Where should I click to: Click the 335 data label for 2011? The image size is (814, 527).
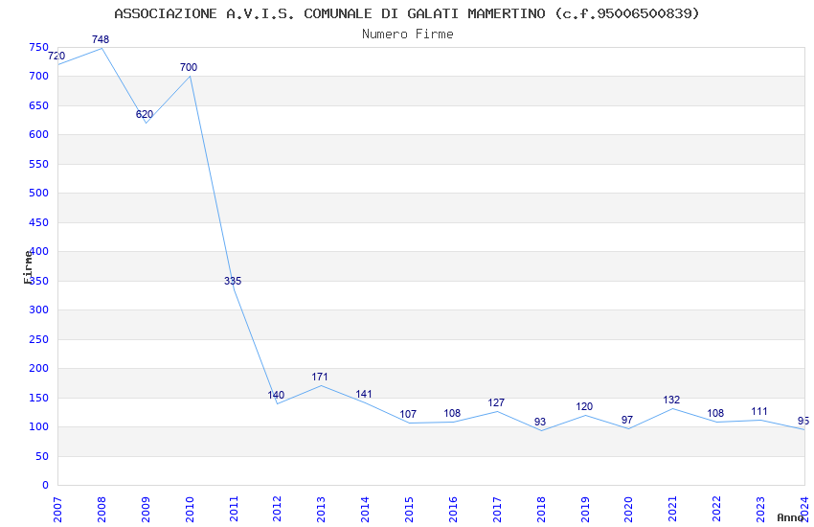pos(233,281)
